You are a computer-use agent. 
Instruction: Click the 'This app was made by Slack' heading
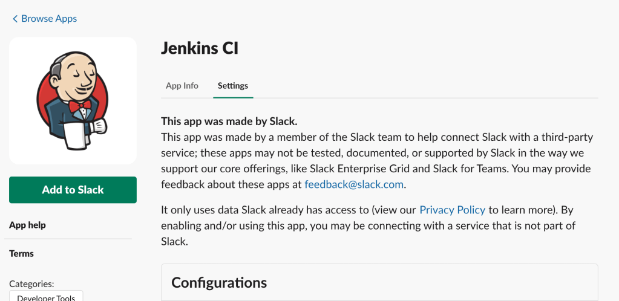229,121
